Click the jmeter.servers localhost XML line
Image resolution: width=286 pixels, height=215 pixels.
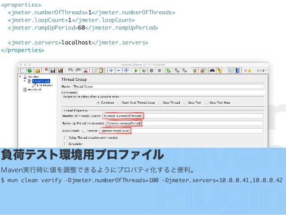pyautogui.click(x=78, y=43)
